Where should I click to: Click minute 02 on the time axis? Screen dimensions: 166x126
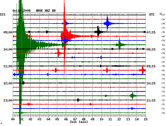30,119
